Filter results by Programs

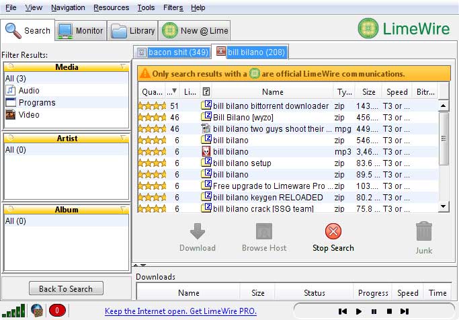point(67,102)
